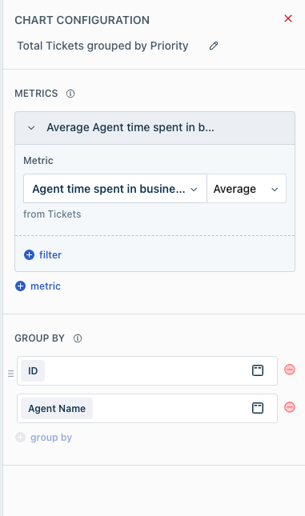Viewport: 305px width, 516px height.
Task: Show info tooltip next to Metrics
Action: tap(70, 94)
